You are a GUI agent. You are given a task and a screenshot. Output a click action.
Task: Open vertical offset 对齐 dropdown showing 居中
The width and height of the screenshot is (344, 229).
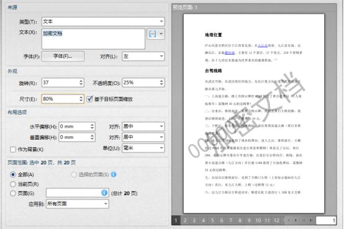pos(143,137)
